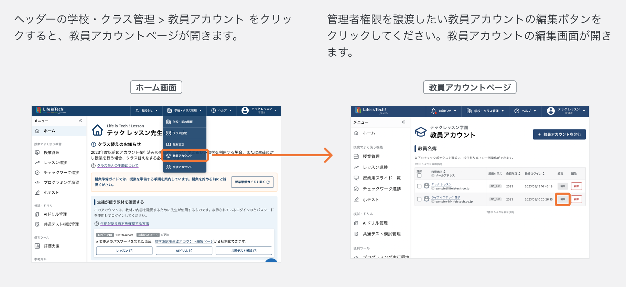This screenshot has height=287, width=626.
Task: Choose 学校・契約情報 from the dropdown menu
Action: click(184, 122)
